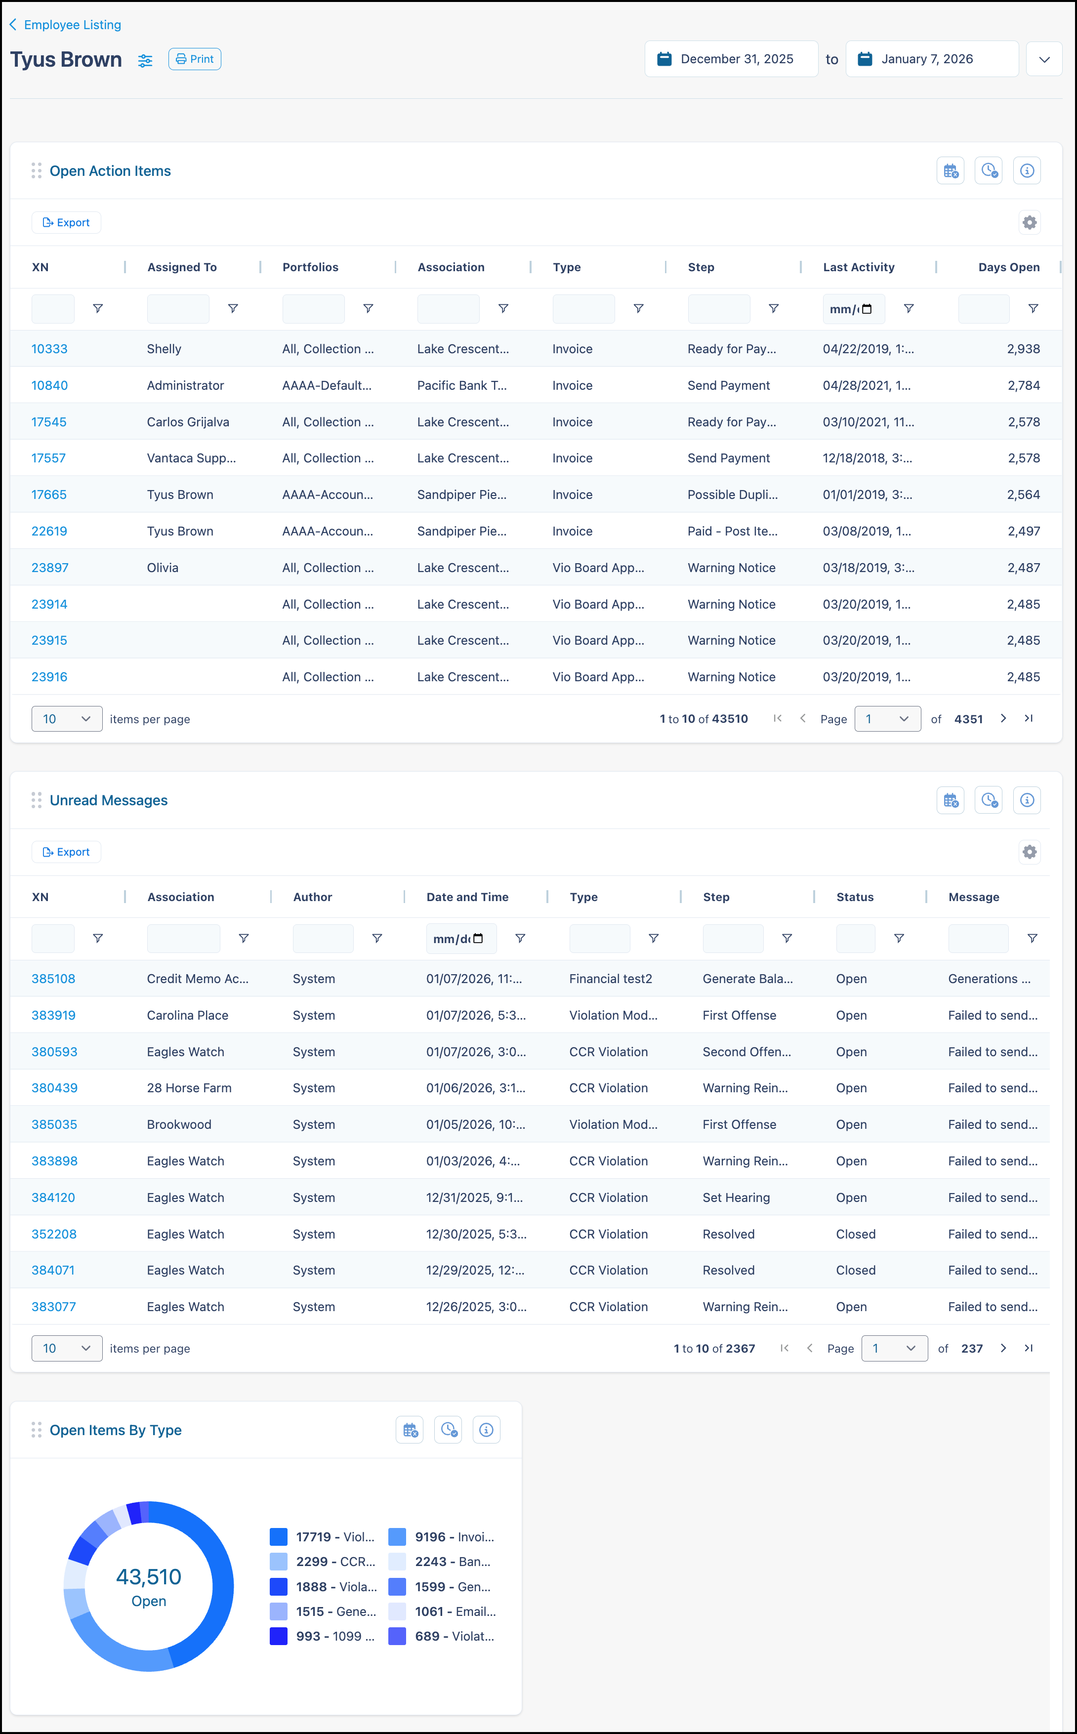Image resolution: width=1077 pixels, height=1734 pixels.
Task: Jump to last page of Unread Messages
Action: click(x=1029, y=1348)
